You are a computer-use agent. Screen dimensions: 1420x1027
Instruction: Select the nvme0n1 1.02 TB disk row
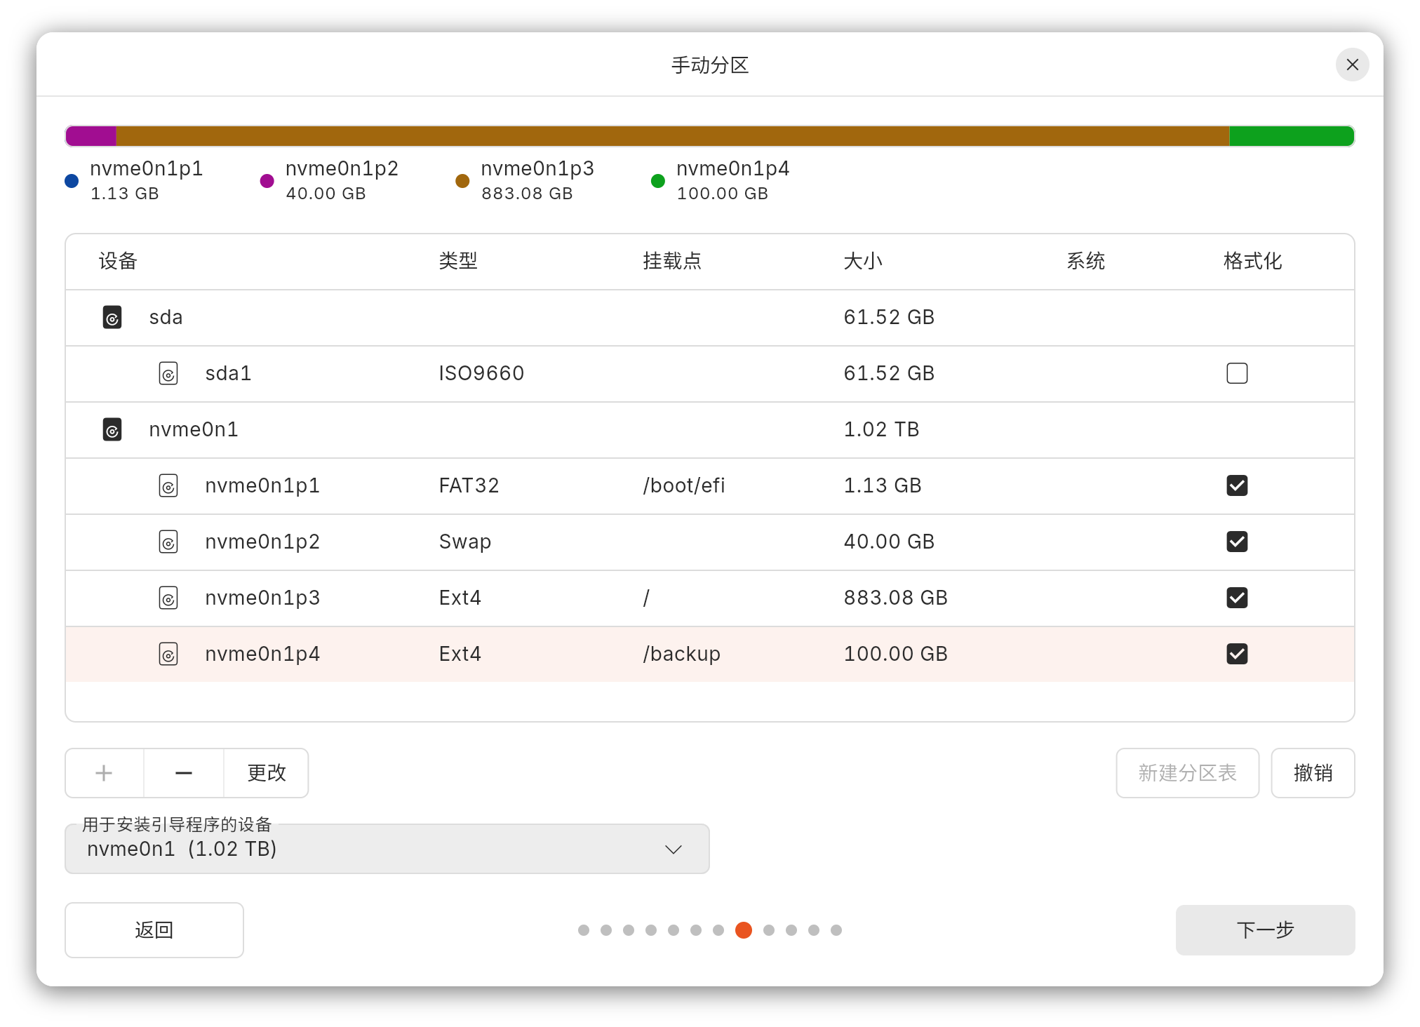(710, 430)
